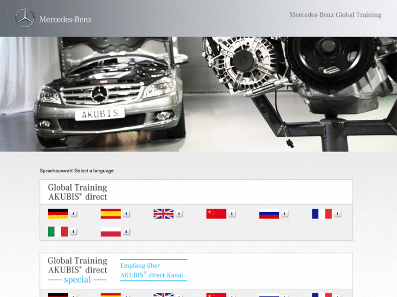Open info button beside Italian flag
The image size is (397, 297).
coord(73,232)
